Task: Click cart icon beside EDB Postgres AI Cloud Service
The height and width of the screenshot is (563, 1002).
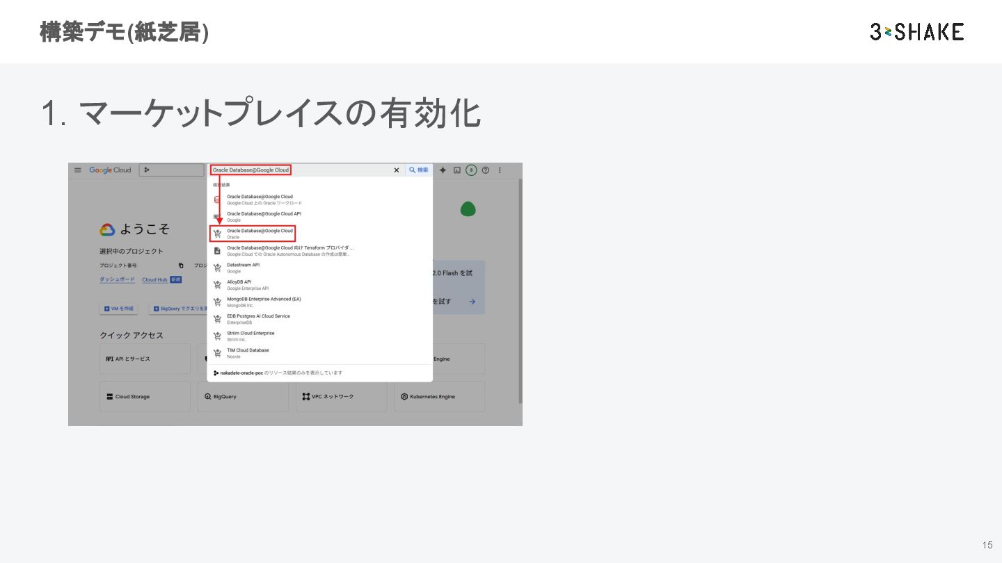Action: (x=217, y=319)
